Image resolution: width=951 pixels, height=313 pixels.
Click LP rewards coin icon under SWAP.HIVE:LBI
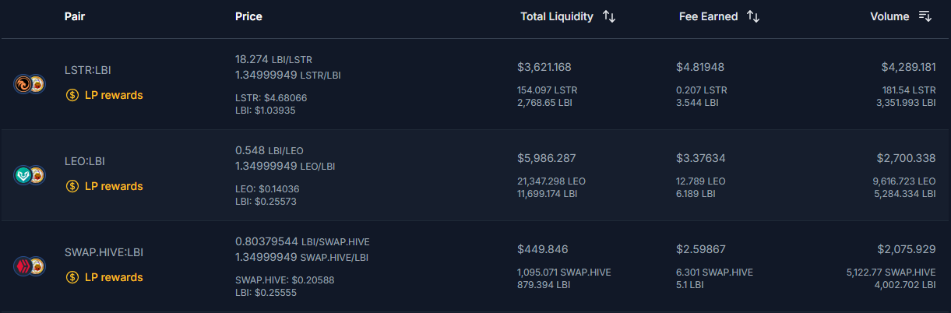pos(72,277)
